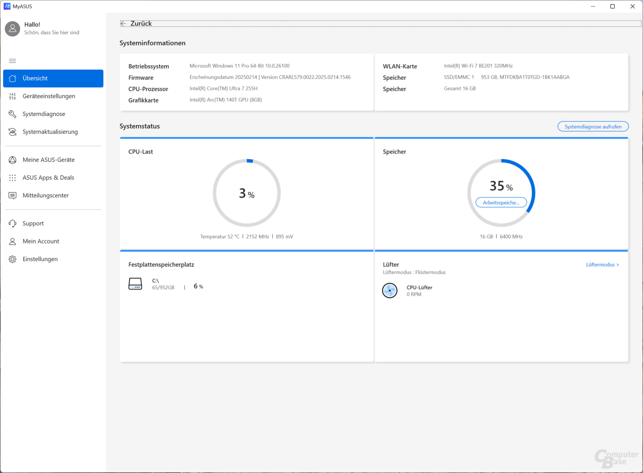The height and width of the screenshot is (473, 643).
Task: Click the C: hard drive icon
Action: coord(135,284)
